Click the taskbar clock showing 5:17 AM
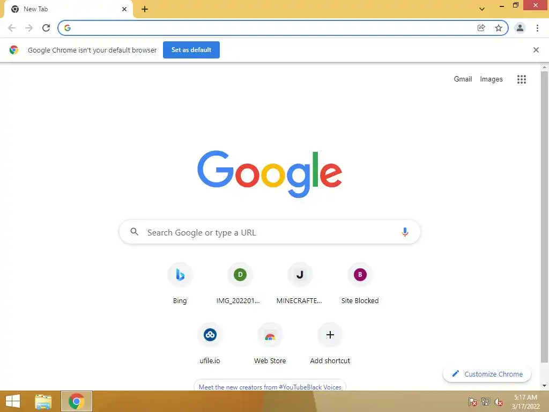 pos(525,401)
